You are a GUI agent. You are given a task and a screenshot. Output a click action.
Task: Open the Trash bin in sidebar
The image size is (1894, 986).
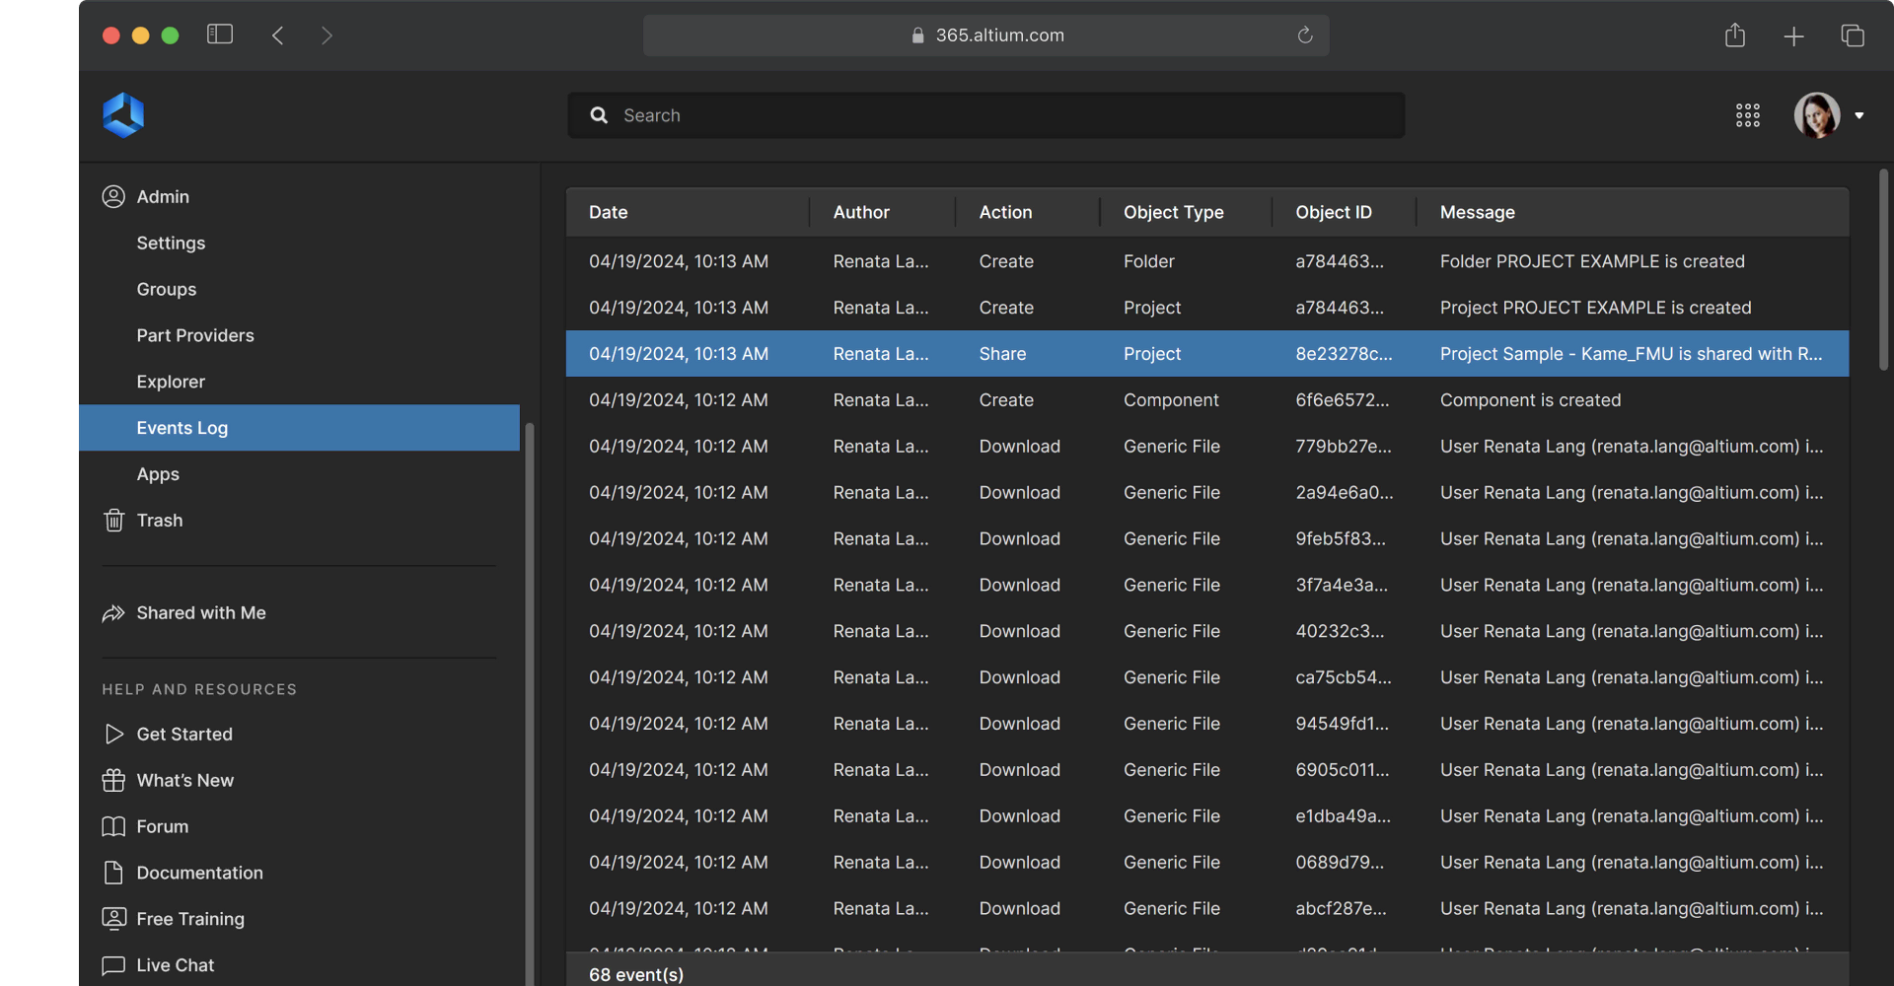[x=159, y=521]
